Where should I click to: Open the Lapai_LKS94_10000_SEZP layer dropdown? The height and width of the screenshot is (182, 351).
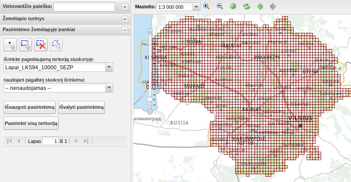(x=109, y=67)
